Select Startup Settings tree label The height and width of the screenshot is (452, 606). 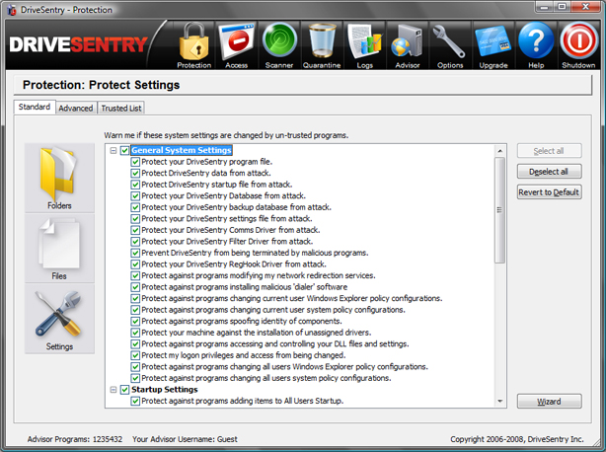coord(164,390)
